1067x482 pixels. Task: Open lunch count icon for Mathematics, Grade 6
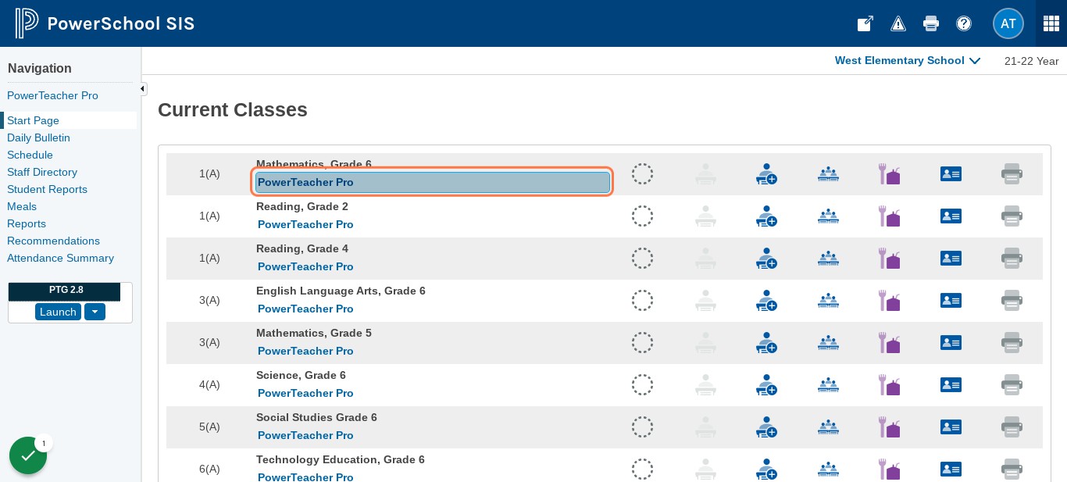point(889,174)
